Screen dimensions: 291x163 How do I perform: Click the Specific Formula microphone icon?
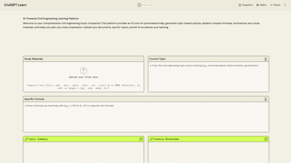[x=265, y=99]
